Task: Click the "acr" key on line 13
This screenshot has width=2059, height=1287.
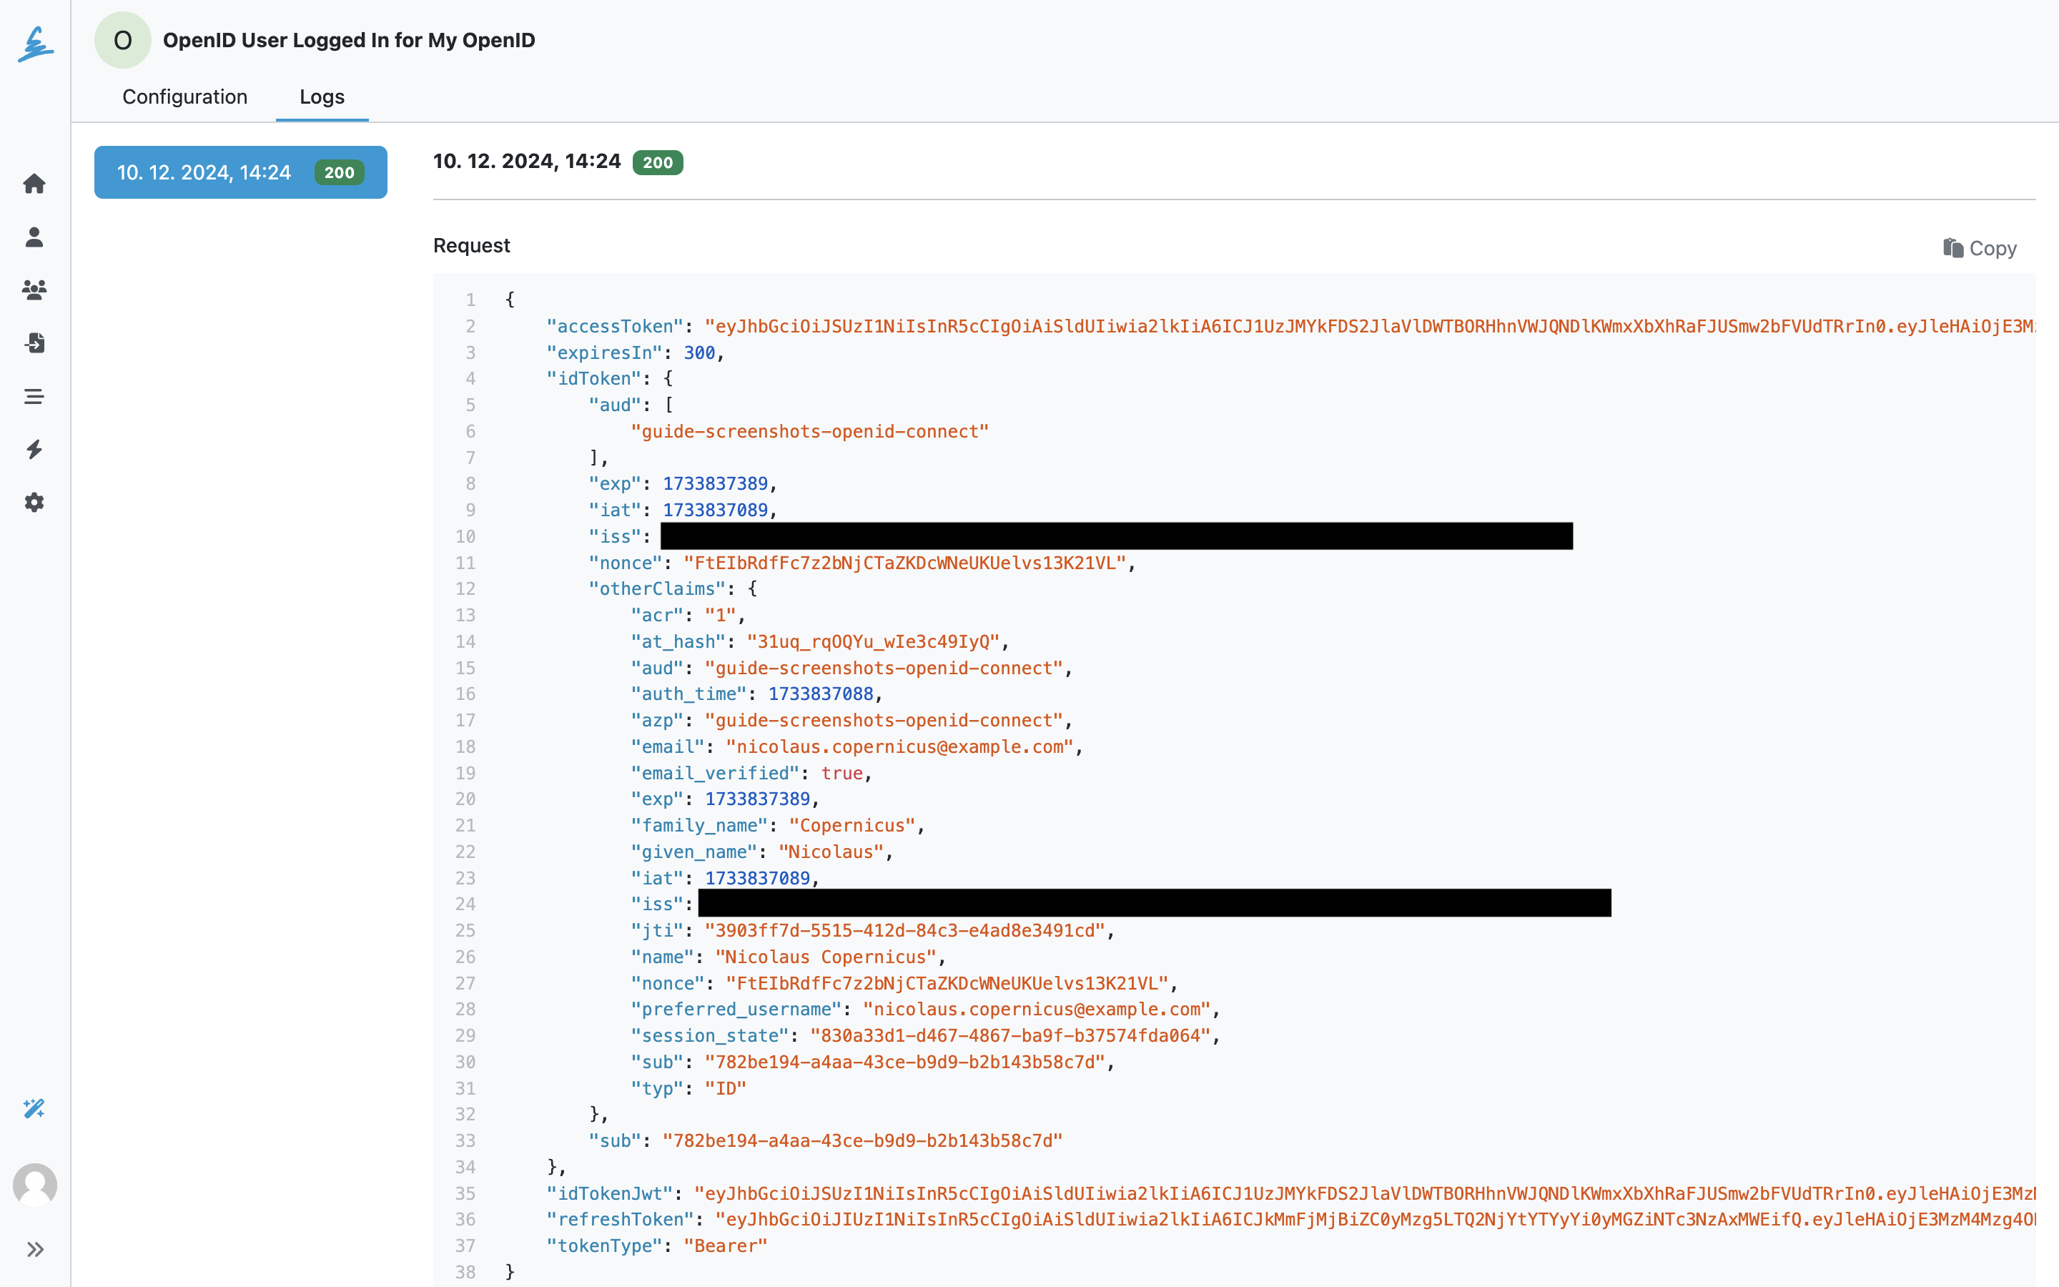Action: 657,616
